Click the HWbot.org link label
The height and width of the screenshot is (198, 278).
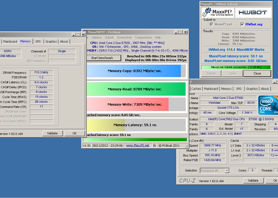pyautogui.click(x=254, y=24)
